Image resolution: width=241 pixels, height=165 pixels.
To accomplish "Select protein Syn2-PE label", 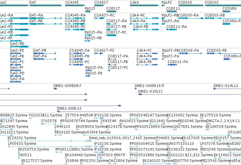I will coord(17,50).
